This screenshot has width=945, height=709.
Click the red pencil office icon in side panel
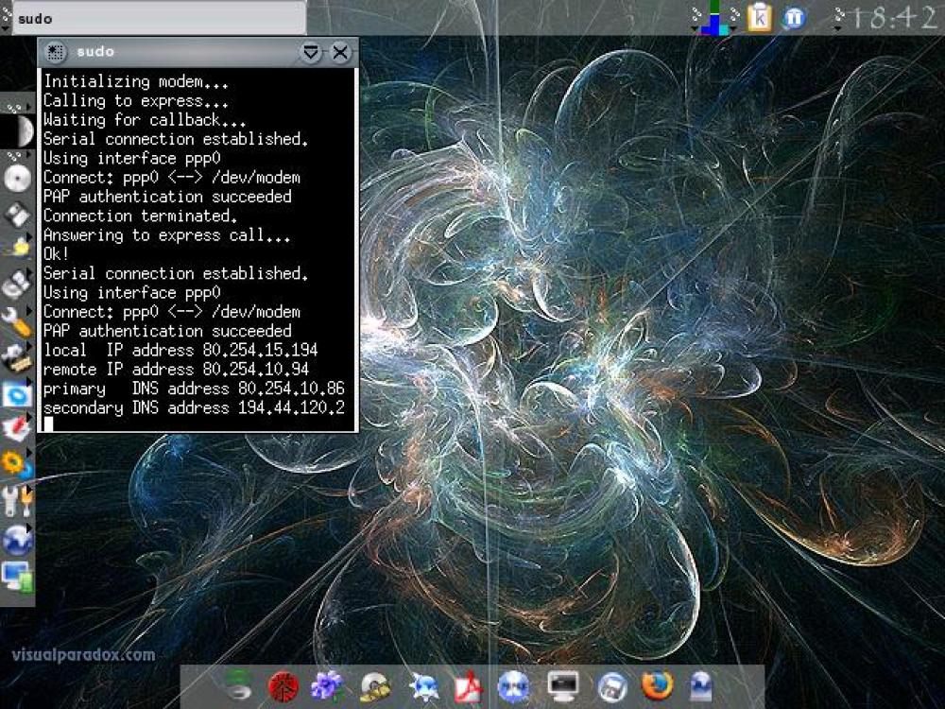click(x=17, y=429)
